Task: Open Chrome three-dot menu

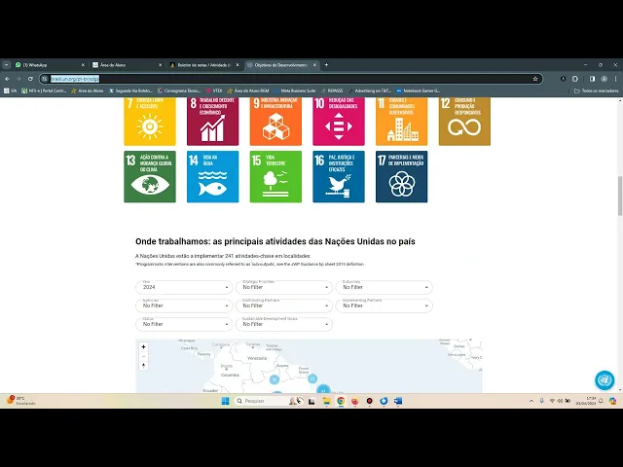Action: point(615,79)
